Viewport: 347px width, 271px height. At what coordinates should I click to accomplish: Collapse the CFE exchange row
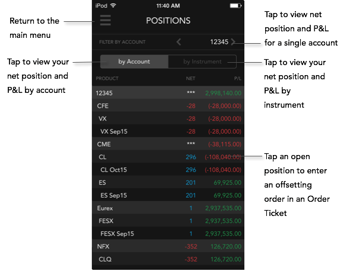point(168,106)
